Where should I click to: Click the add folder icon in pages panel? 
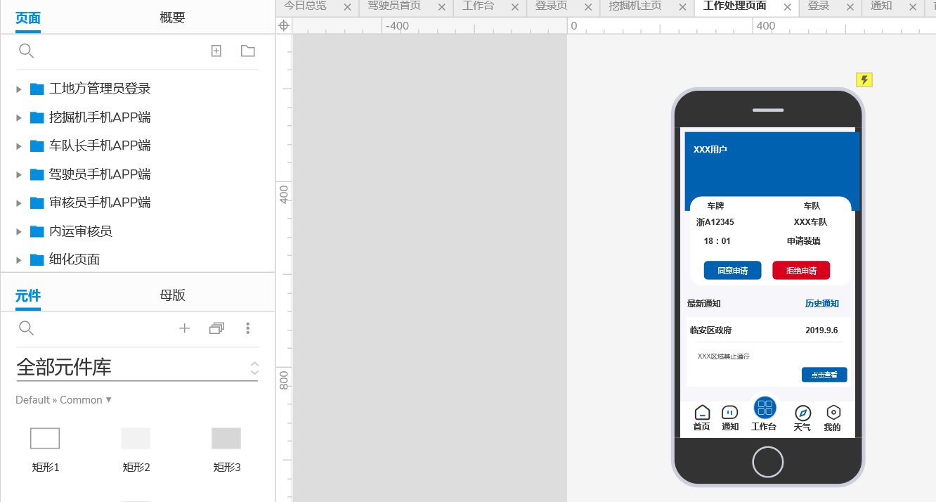(247, 51)
